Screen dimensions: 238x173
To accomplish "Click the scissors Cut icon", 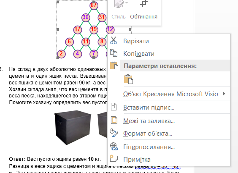I will coord(114,40).
